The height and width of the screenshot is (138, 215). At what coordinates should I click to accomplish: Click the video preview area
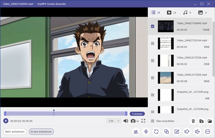click(x=74, y=57)
